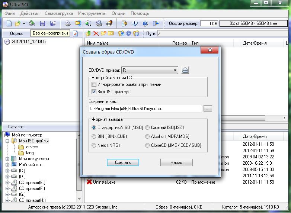291x213 pixels.
Task: Pick Nero (.NRG) output format
Action: point(94,145)
